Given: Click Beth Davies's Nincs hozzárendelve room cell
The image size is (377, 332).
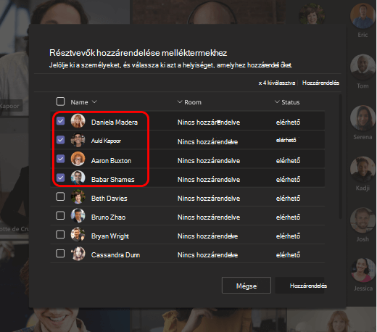Looking at the screenshot, I should point(209,199).
